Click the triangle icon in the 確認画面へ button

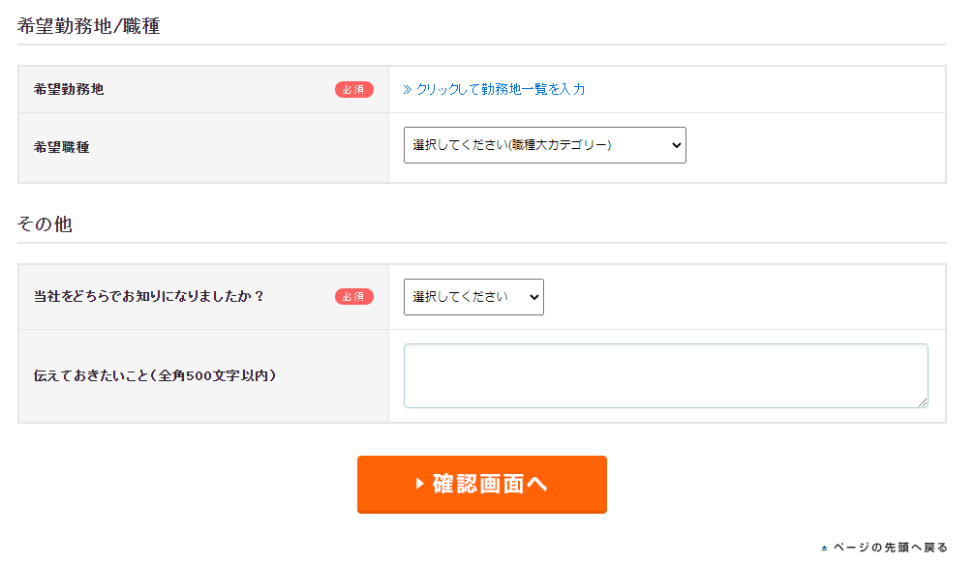(x=420, y=484)
